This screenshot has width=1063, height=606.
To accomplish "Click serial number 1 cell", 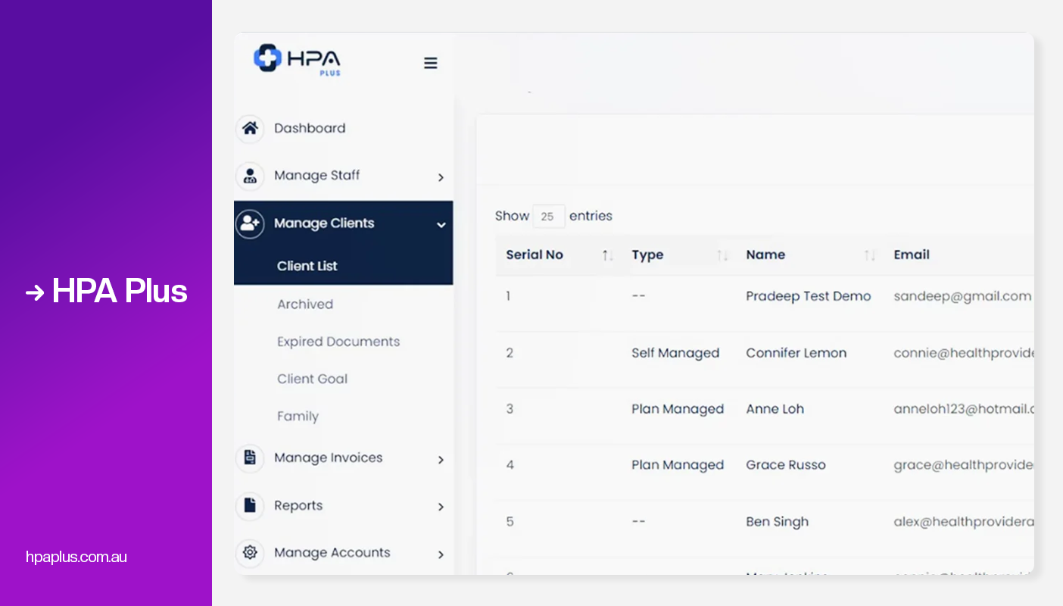I will coord(508,296).
